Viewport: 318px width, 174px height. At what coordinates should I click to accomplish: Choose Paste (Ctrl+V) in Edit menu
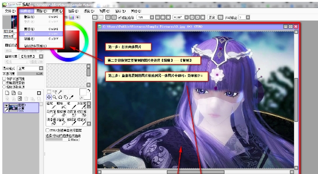41,39
